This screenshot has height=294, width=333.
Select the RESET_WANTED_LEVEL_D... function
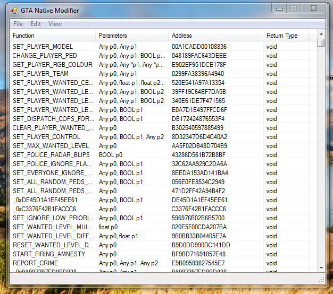coord(53,245)
